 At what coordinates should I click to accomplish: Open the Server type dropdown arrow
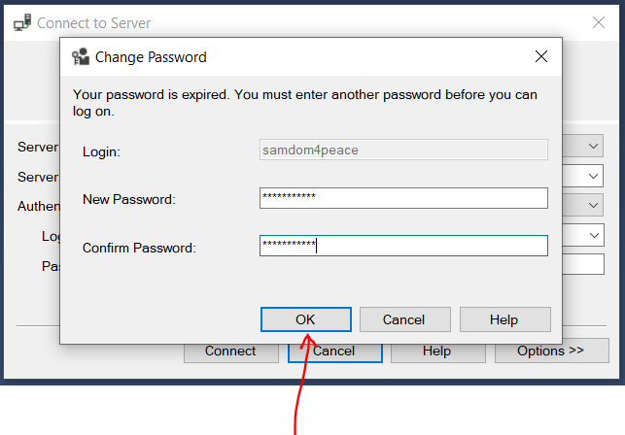coord(595,147)
